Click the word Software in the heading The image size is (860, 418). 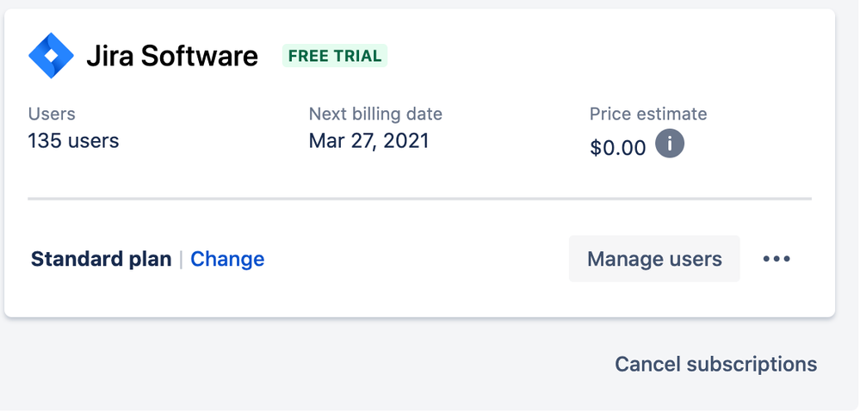(199, 56)
